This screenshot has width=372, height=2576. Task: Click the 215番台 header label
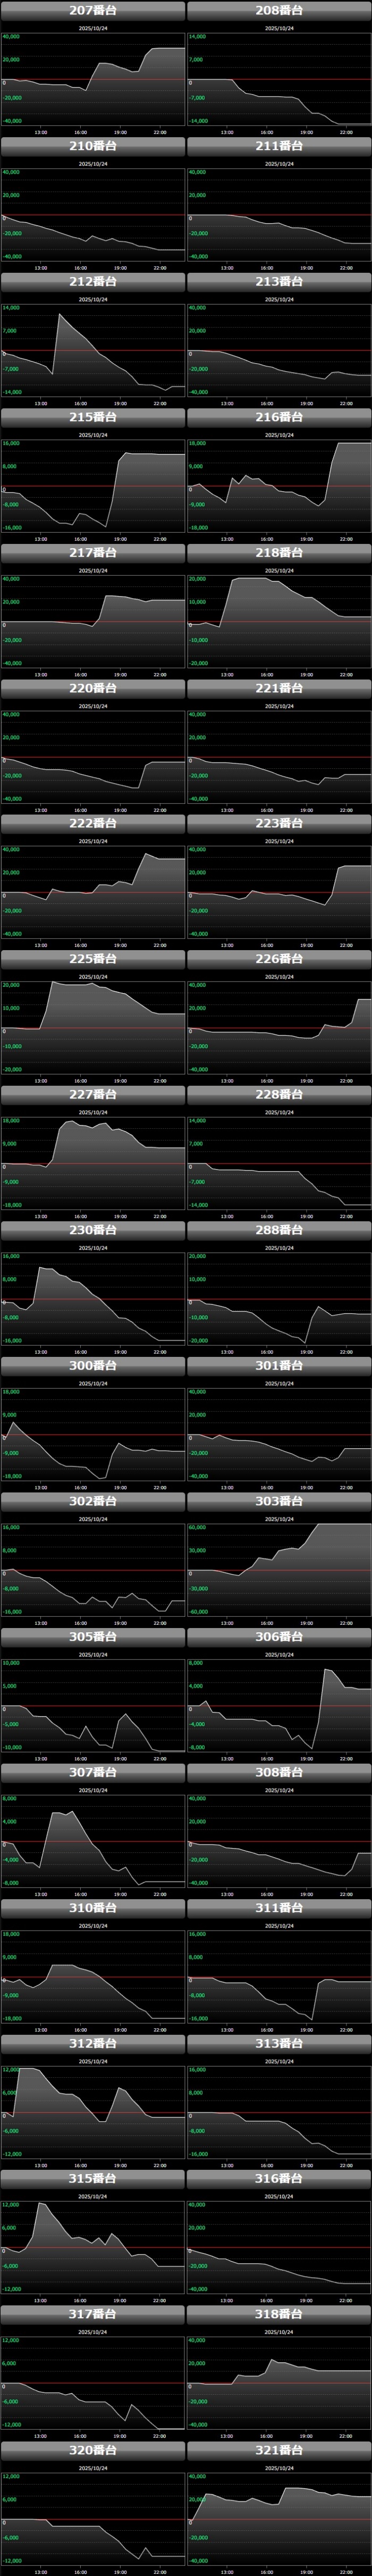coord(93,417)
